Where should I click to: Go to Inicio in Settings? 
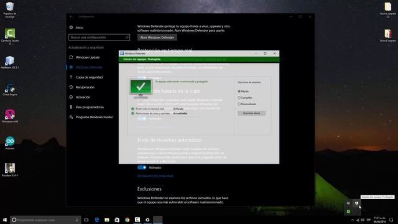[79, 27]
